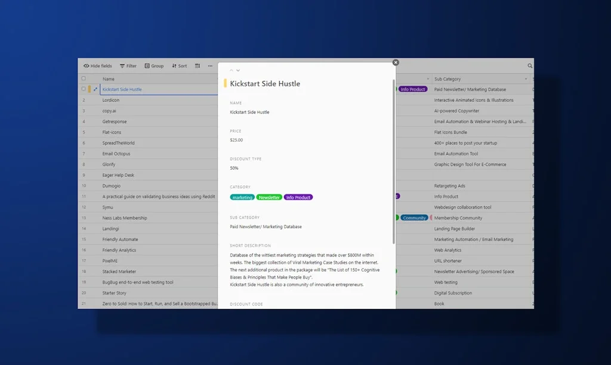Click the $25.00 price field
Viewport: 611px width, 365px height.
tap(236, 140)
